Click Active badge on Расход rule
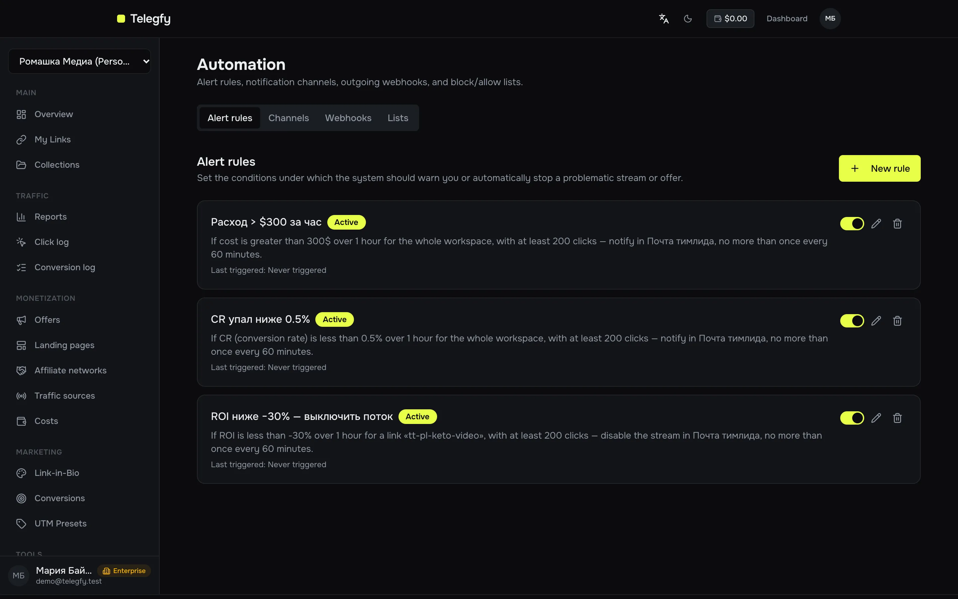Image resolution: width=958 pixels, height=599 pixels. pos(346,222)
